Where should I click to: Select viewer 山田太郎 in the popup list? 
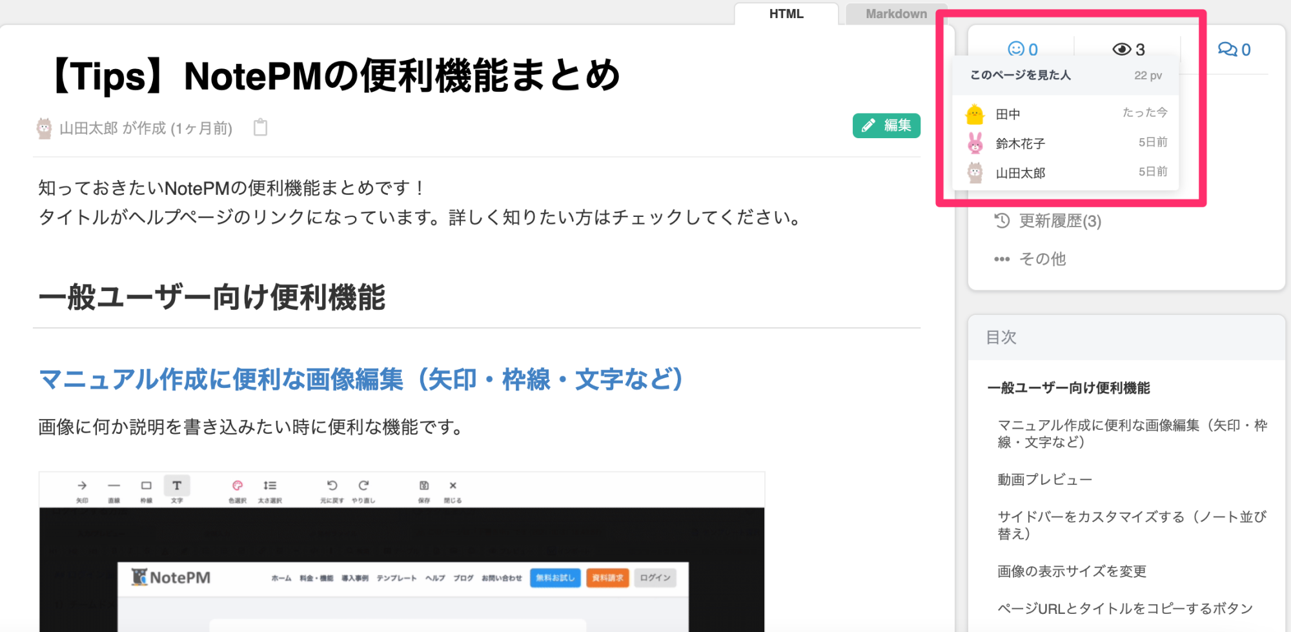(x=1066, y=172)
